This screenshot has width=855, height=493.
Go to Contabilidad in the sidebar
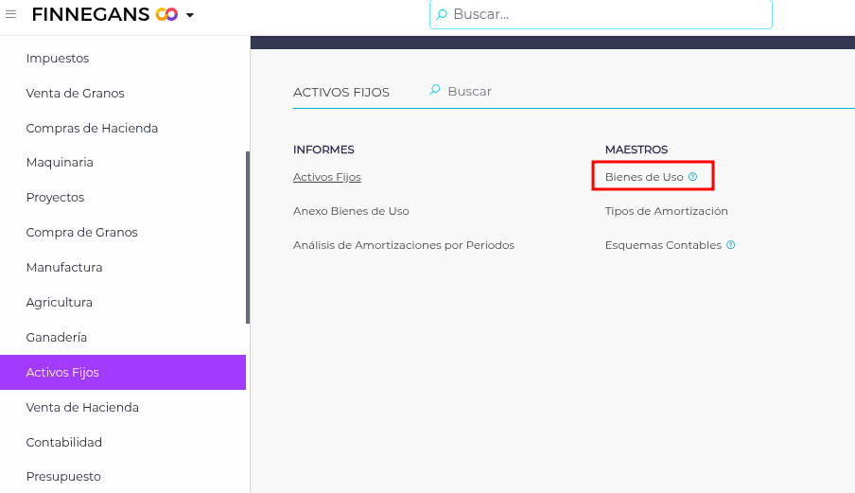pos(64,443)
